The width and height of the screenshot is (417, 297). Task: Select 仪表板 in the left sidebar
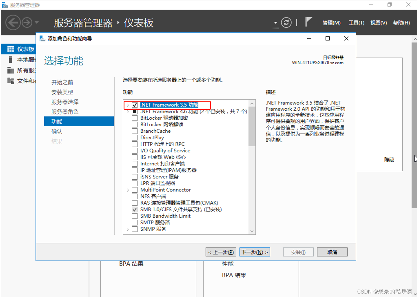[19, 49]
